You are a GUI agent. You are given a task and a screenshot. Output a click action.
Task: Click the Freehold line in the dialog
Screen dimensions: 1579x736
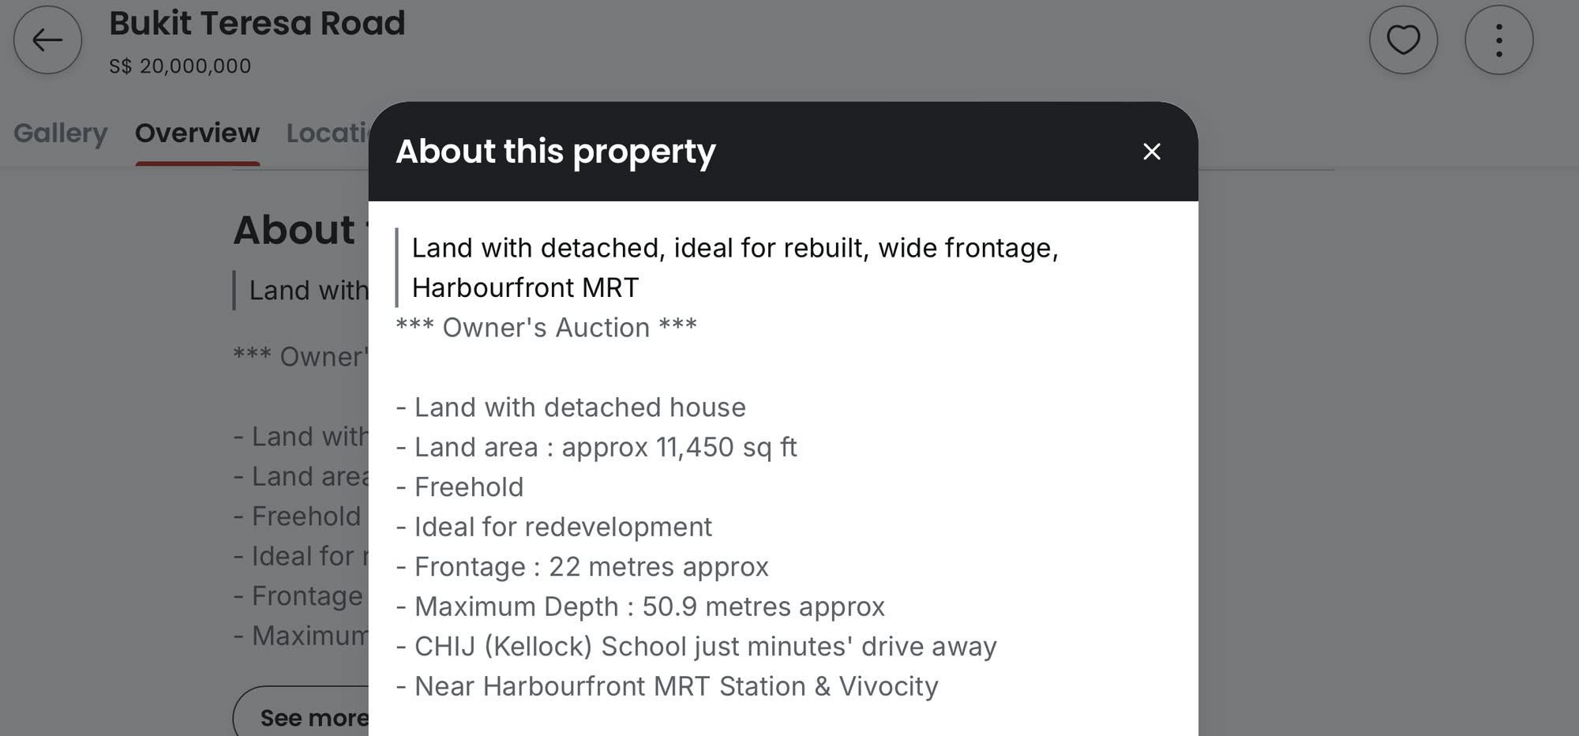[459, 487]
